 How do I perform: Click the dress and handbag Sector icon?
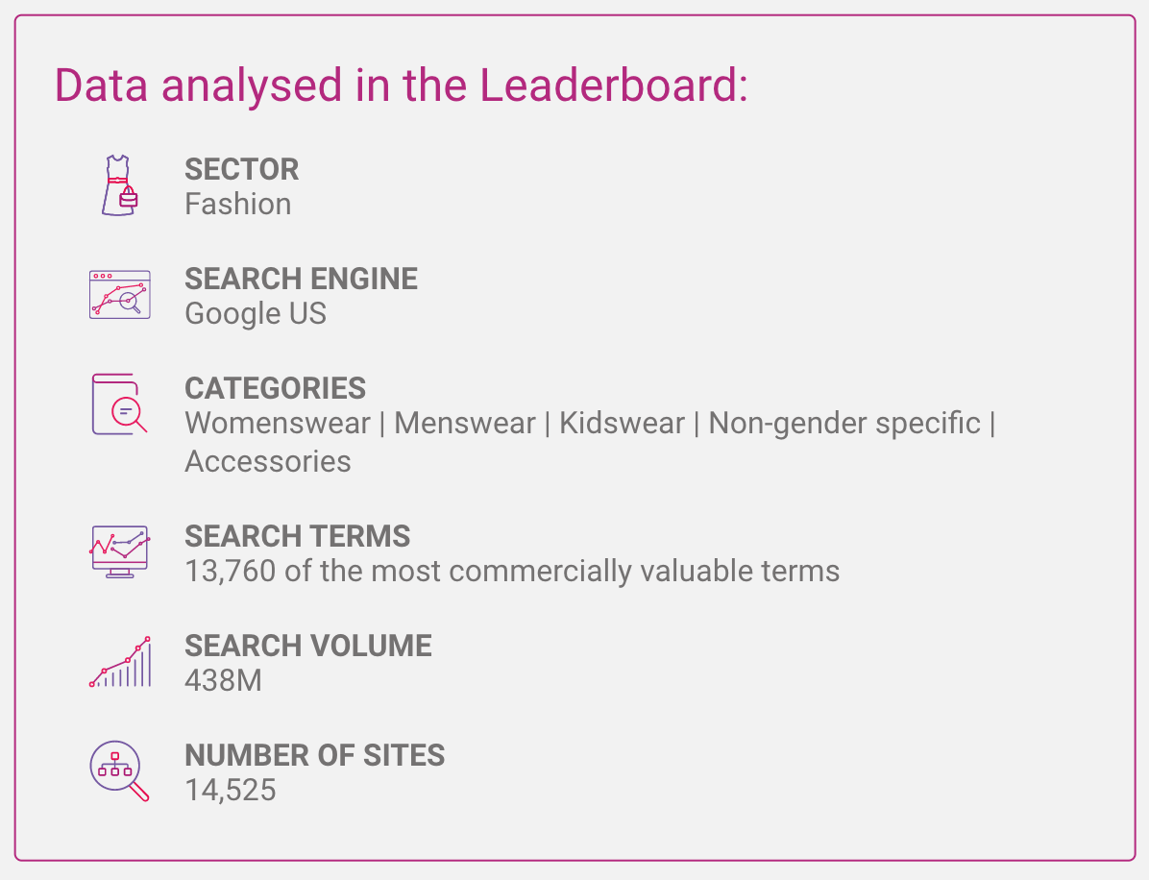tap(119, 185)
